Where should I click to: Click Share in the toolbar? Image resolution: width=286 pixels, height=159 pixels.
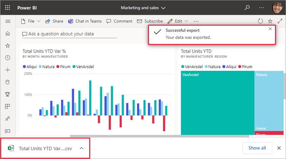click(x=54, y=21)
